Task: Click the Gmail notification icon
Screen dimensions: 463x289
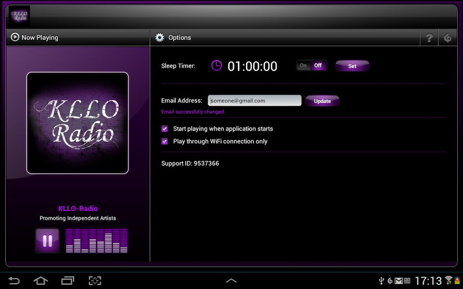Action: (x=398, y=281)
